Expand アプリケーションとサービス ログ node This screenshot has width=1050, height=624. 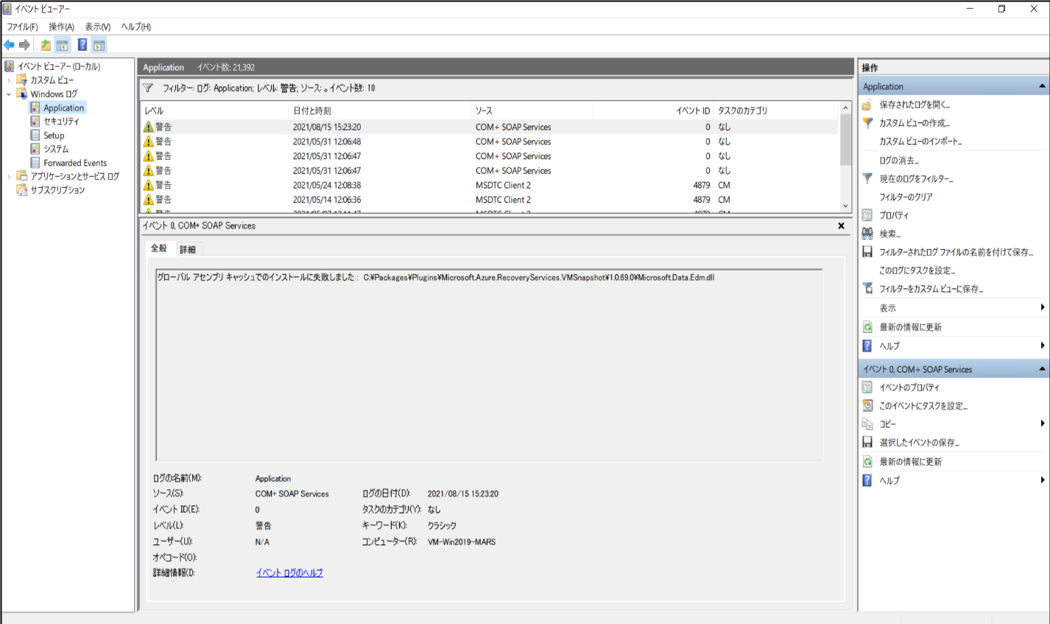click(9, 177)
